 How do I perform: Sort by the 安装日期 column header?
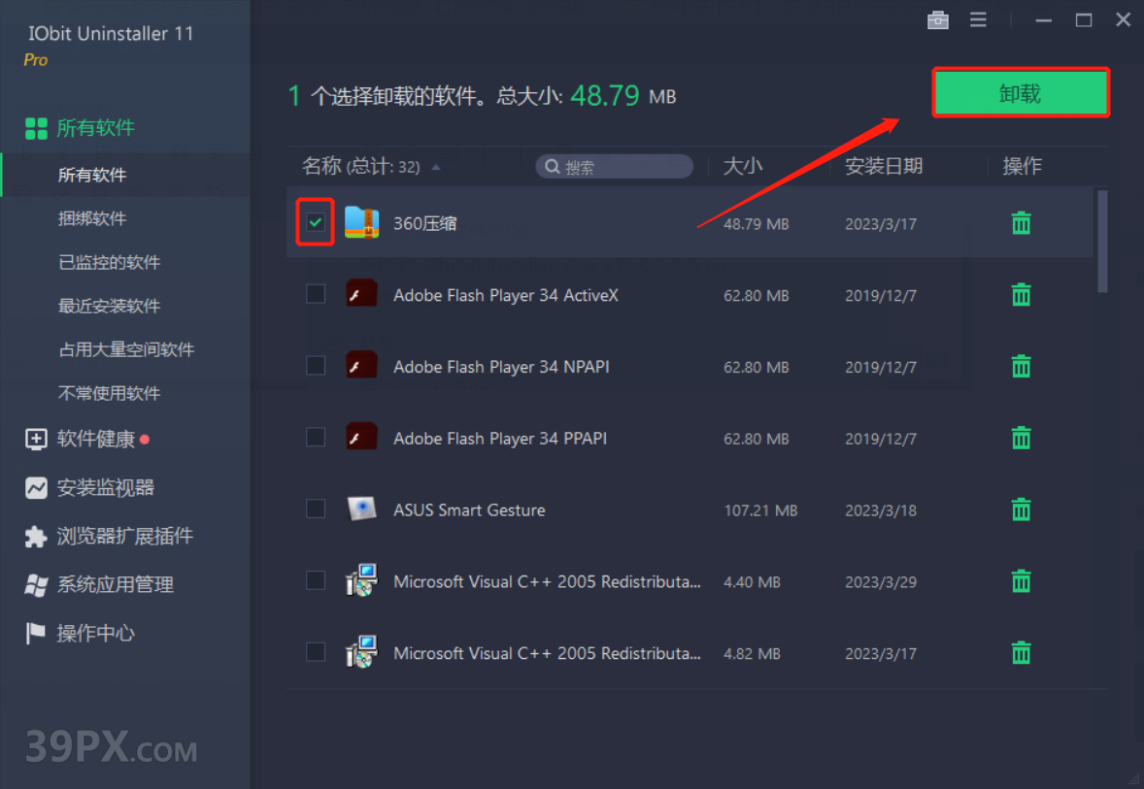click(x=884, y=167)
